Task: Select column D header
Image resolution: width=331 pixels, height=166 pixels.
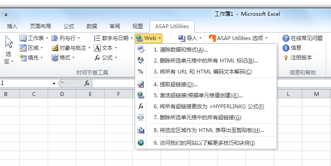Action: pyautogui.click(x=62, y=94)
